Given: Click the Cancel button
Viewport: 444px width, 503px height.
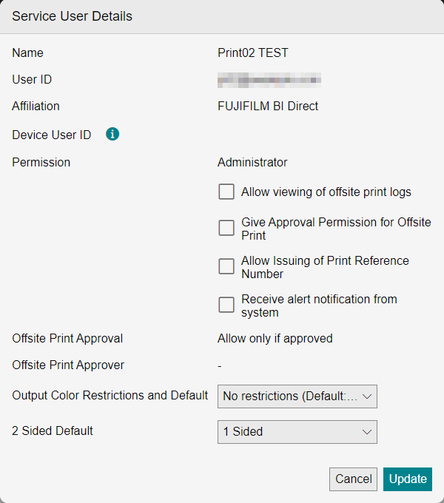Looking at the screenshot, I should pos(353,479).
